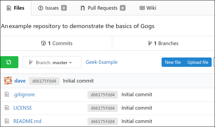Click Initial commit message beside dave
This screenshot has width=215, height=127.
78,81
